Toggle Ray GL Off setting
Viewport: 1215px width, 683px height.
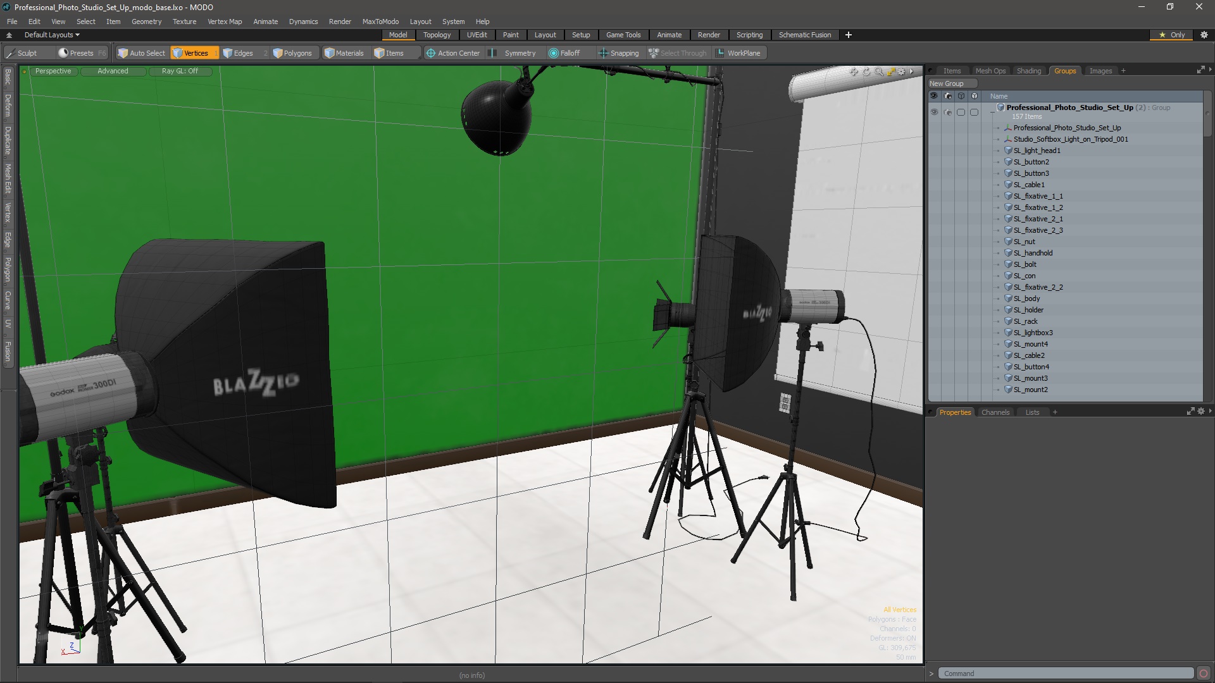[x=180, y=71]
